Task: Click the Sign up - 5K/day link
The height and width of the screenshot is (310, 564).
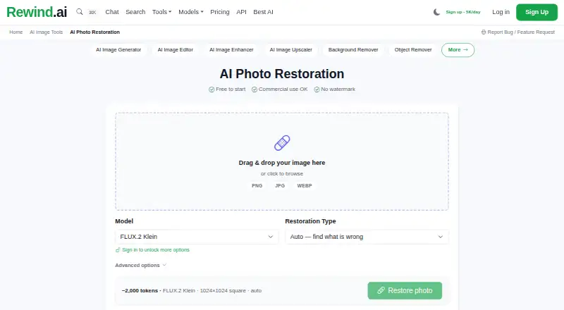Action: (463, 12)
